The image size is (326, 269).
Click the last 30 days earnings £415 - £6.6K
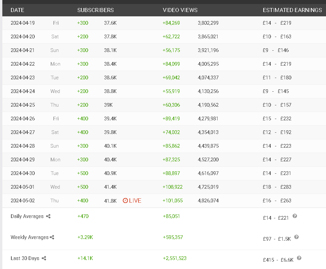(x=278, y=260)
